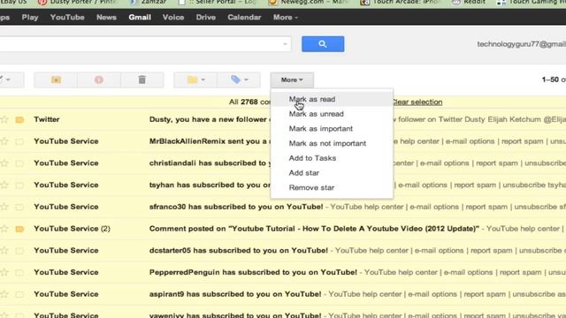Screen dimensions: 566x318
Task: Star the Comment posted email
Action: (4, 229)
